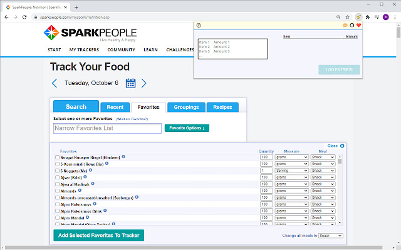This screenshot has height=250, width=401.
Task: Open Measure dropdown for 6 Nuggets (Mc)
Action: pos(291,171)
